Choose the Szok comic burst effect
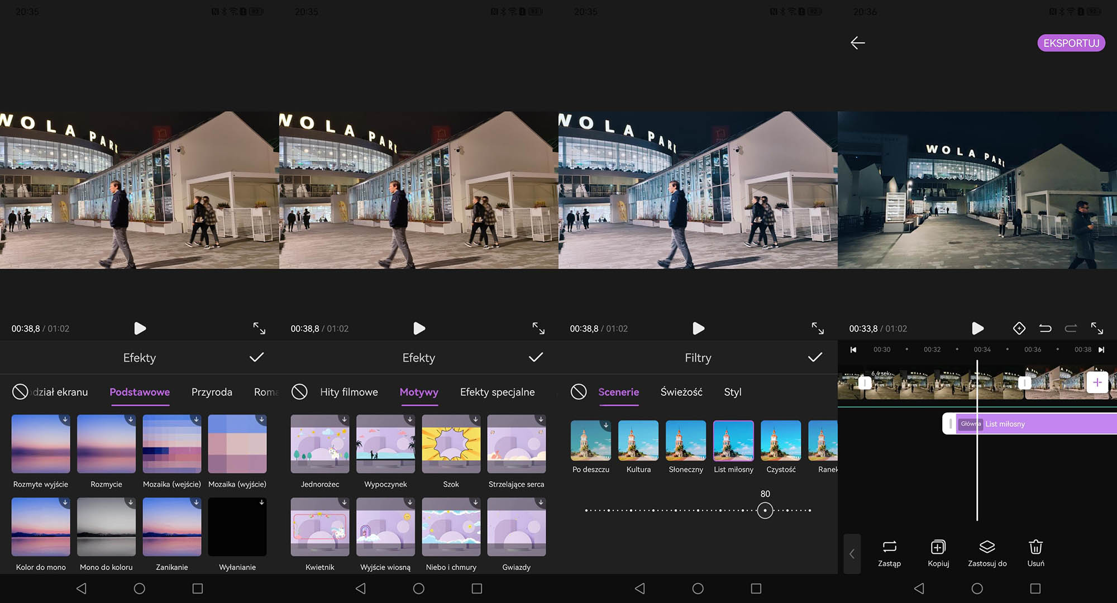The image size is (1117, 603). (451, 444)
